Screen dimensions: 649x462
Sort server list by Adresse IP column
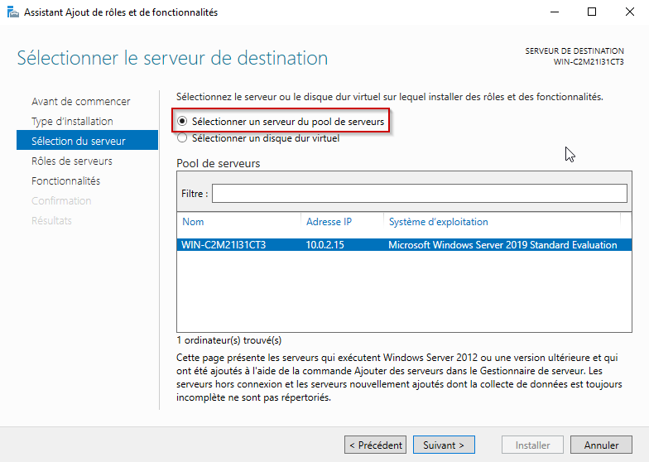pyautogui.click(x=342, y=222)
